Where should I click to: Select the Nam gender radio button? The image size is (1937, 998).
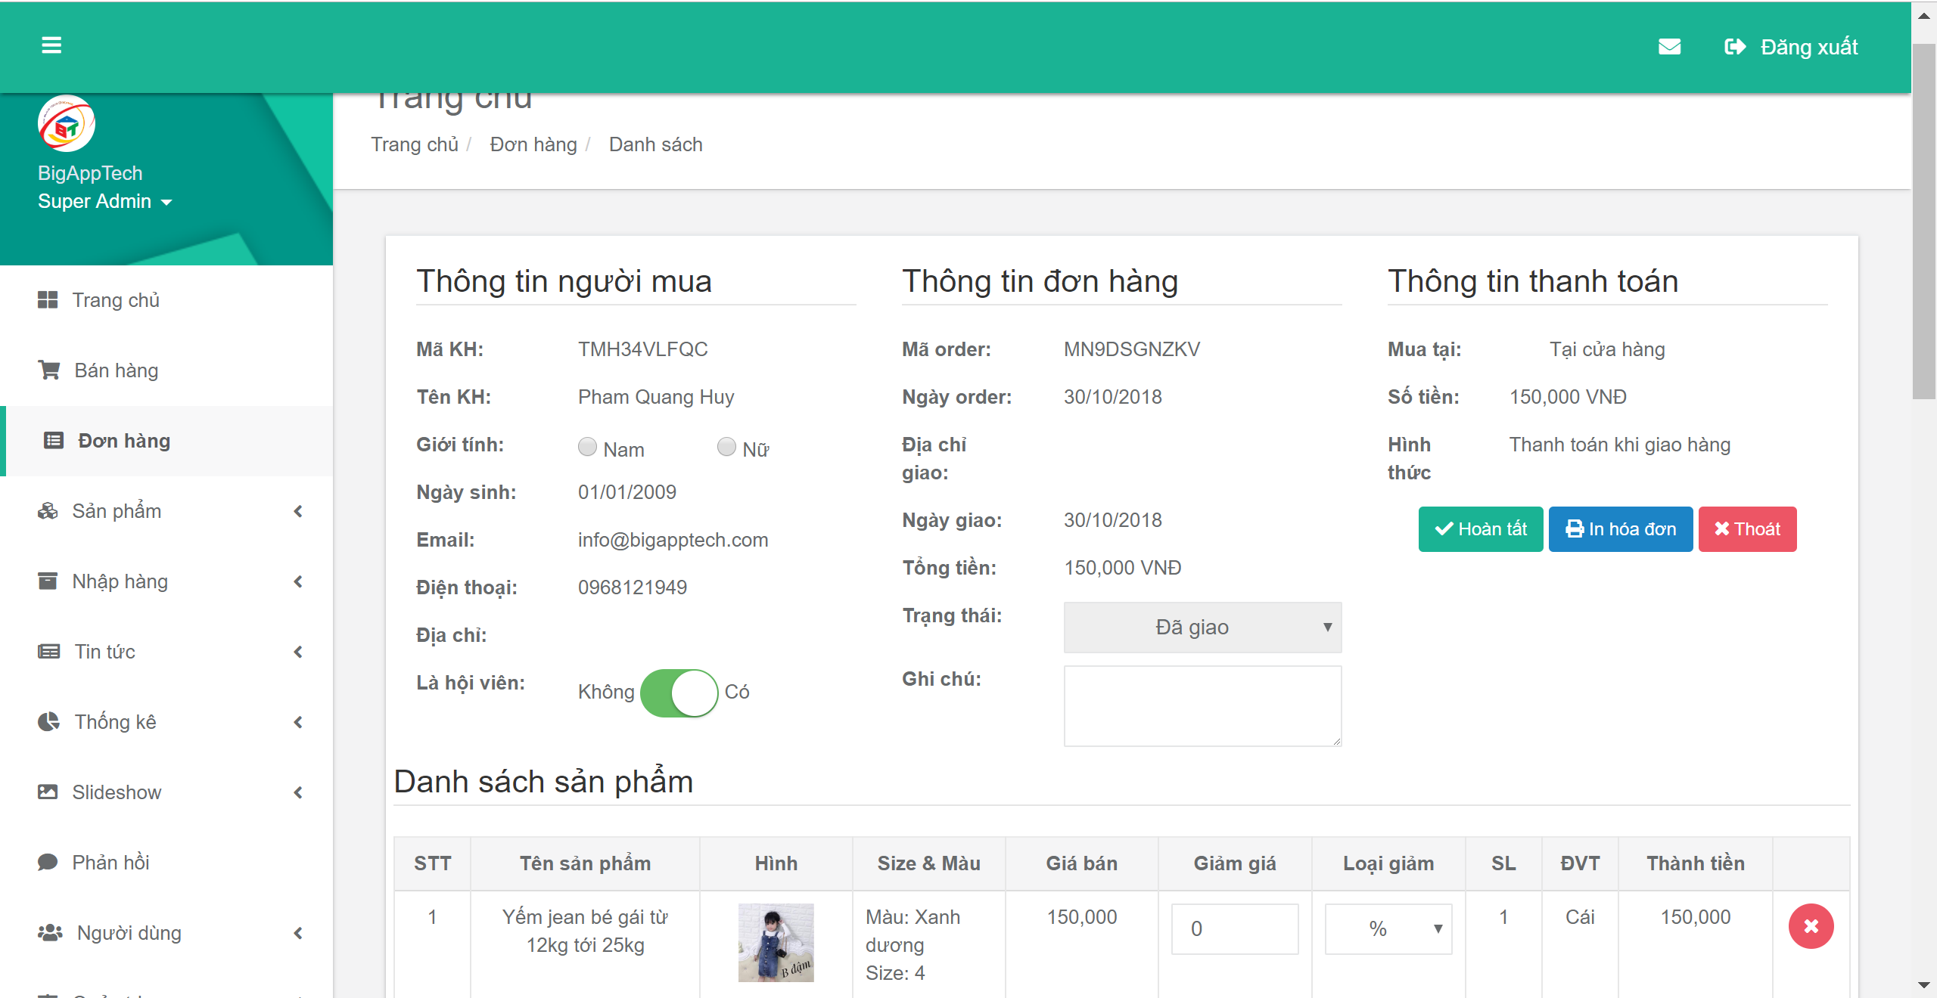coord(587,447)
